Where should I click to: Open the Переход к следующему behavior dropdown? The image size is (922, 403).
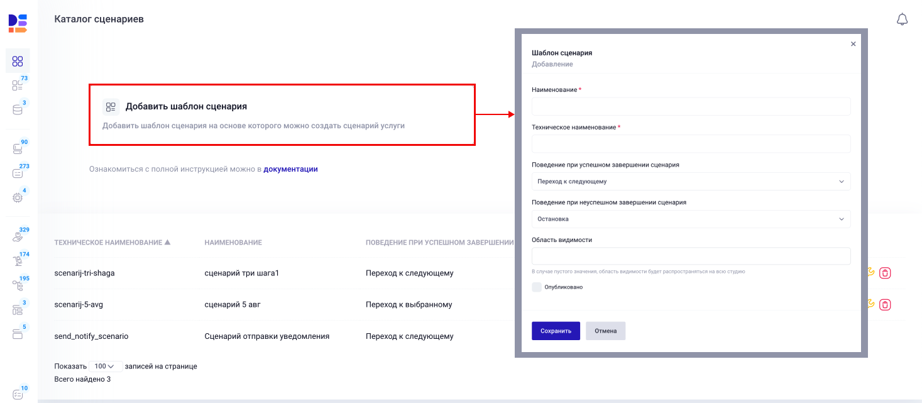[x=691, y=181]
